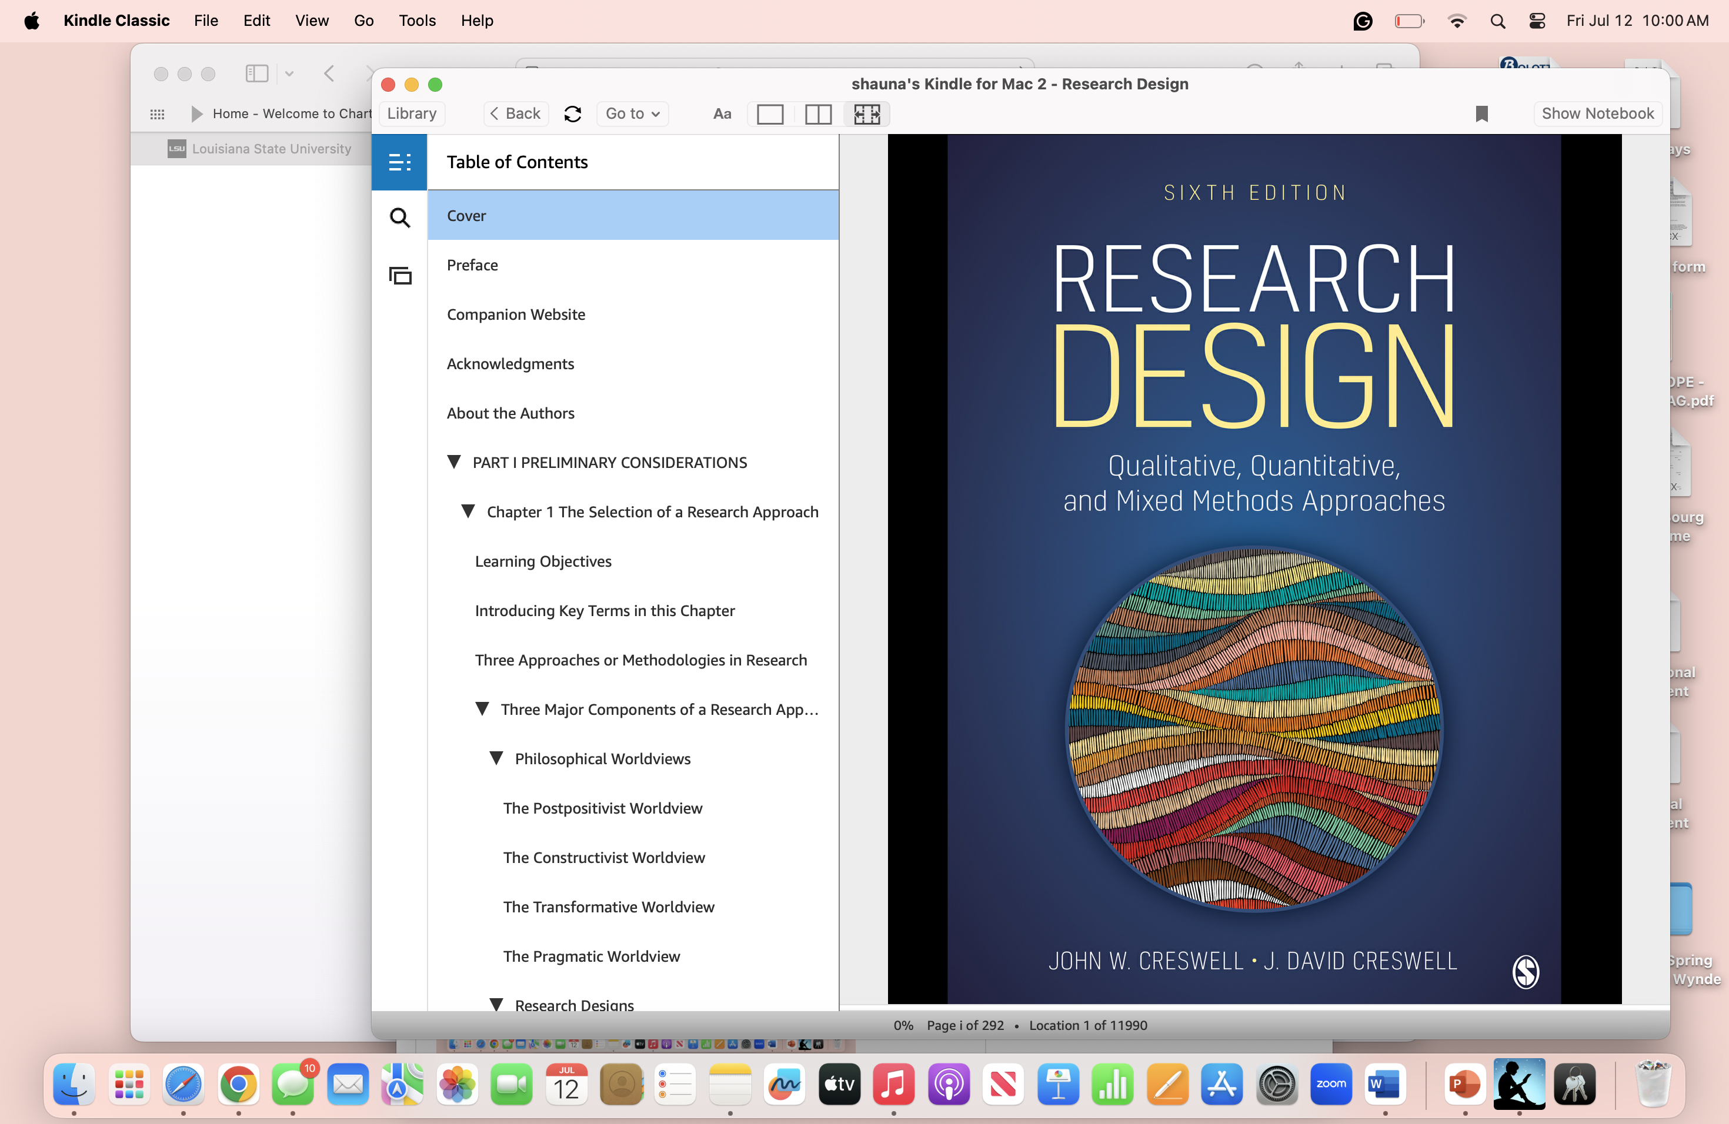Jump to Preface in contents
Image resolution: width=1729 pixels, height=1124 pixels.
pyautogui.click(x=633, y=265)
